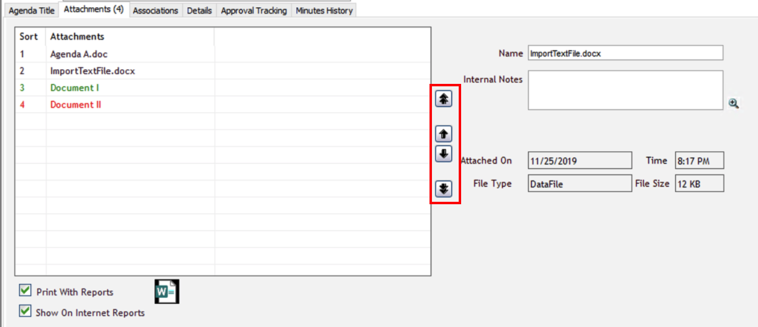Image resolution: width=758 pixels, height=327 pixels.
Task: Click sort number 2 cell
Action: point(30,71)
